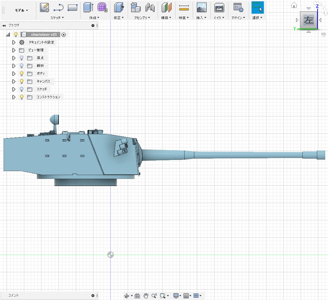Open the スケッチ menu

[57, 18]
